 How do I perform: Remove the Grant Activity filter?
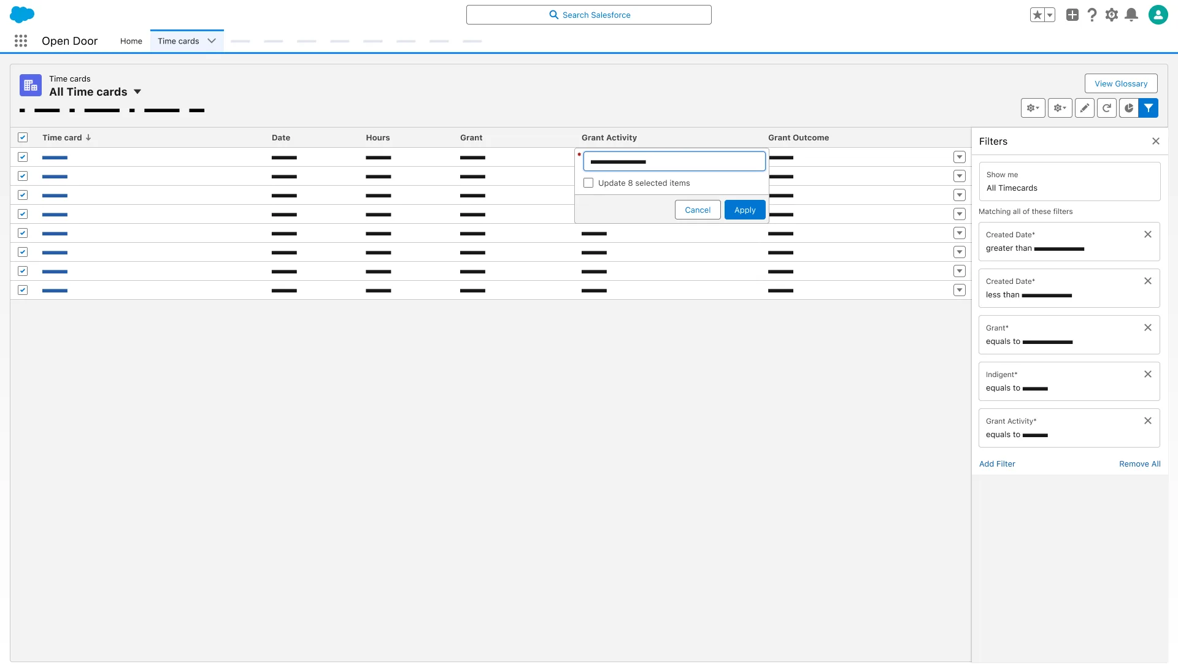(1148, 421)
